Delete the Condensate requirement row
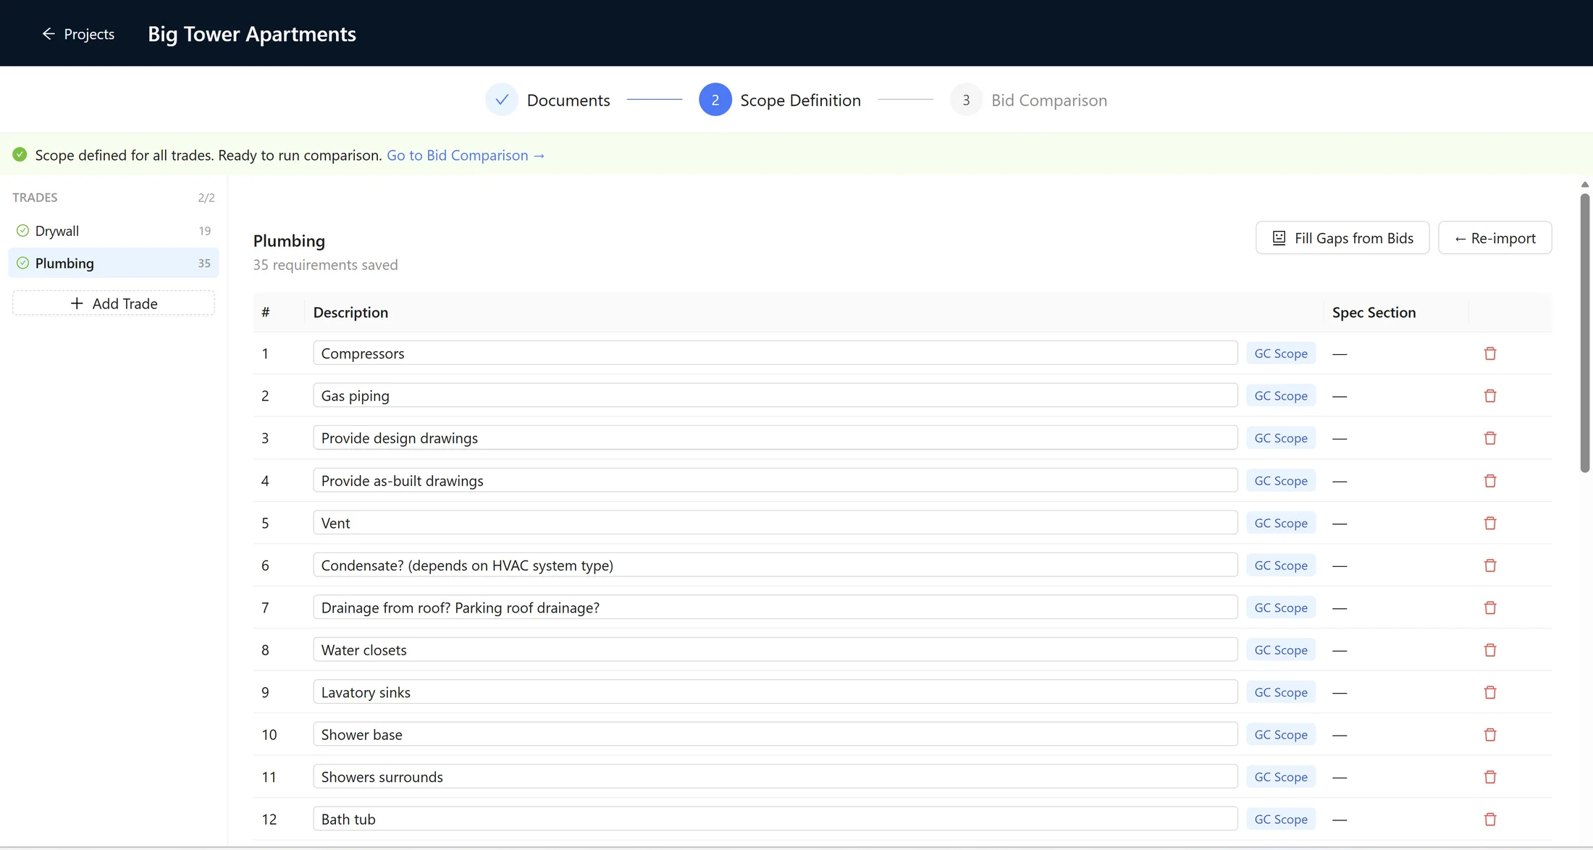Viewport: 1593px width, 850px height. pos(1490,565)
